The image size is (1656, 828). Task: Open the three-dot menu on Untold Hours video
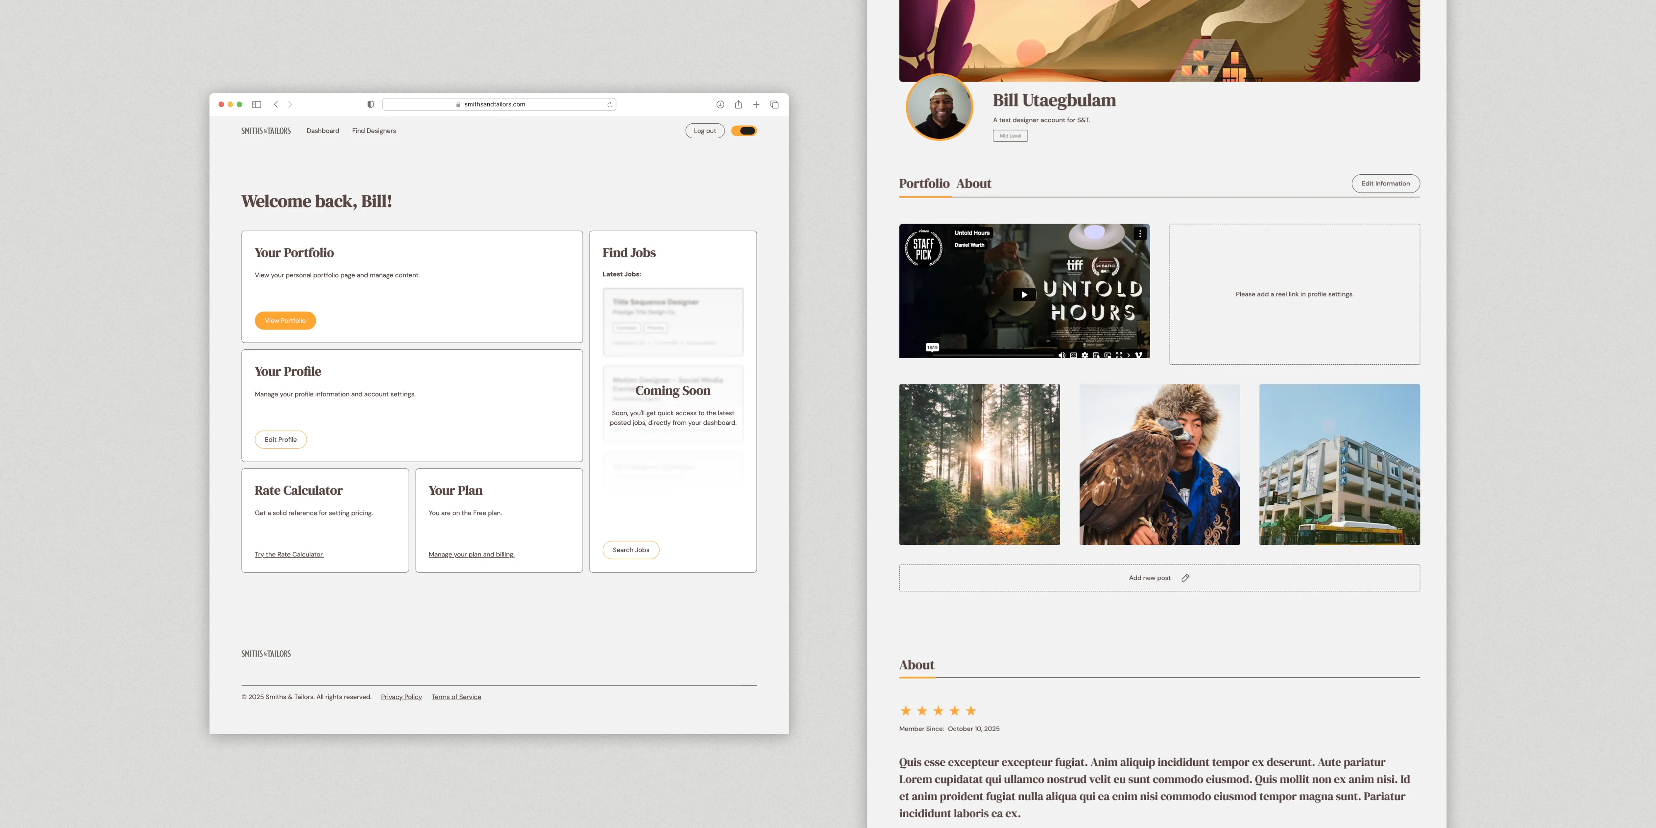coord(1141,233)
